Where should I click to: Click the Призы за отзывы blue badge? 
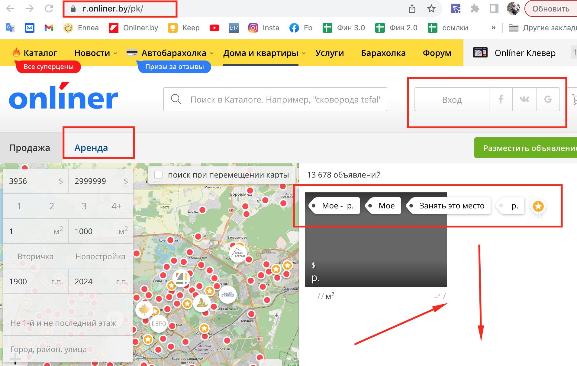174,67
